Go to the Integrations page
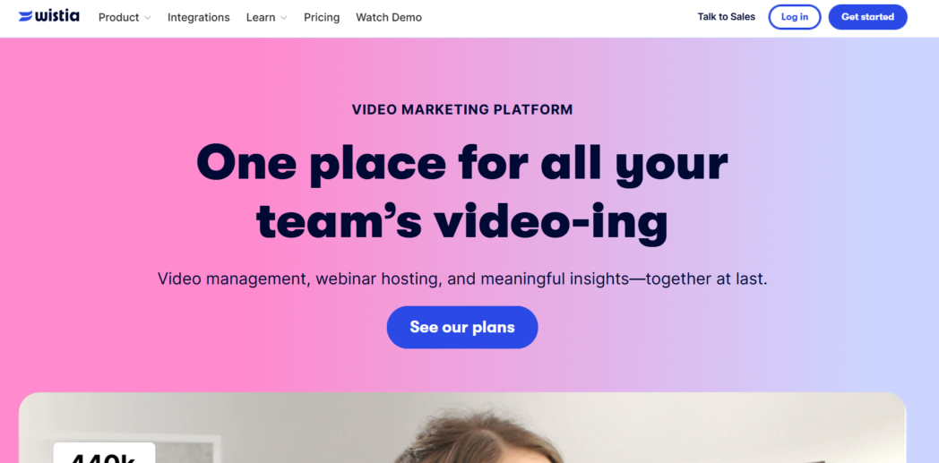The height and width of the screenshot is (463, 939). [198, 17]
